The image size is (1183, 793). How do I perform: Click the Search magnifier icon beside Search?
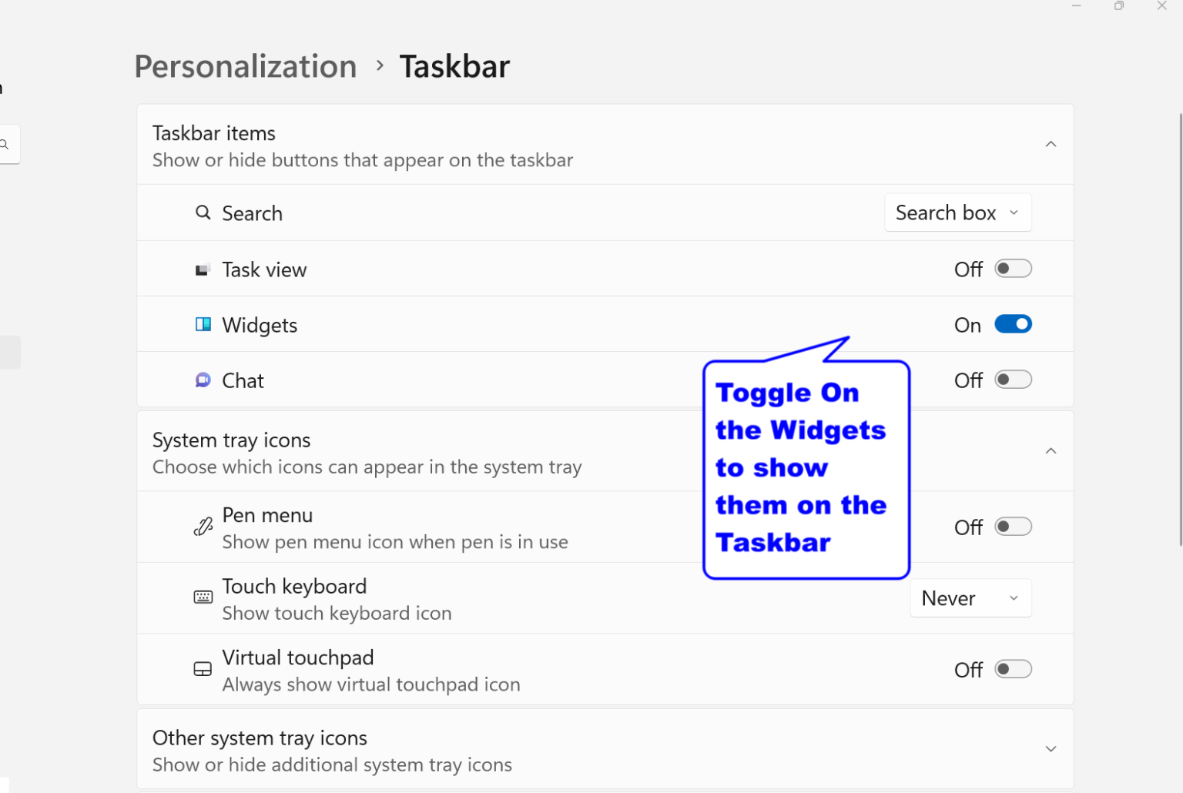203,212
